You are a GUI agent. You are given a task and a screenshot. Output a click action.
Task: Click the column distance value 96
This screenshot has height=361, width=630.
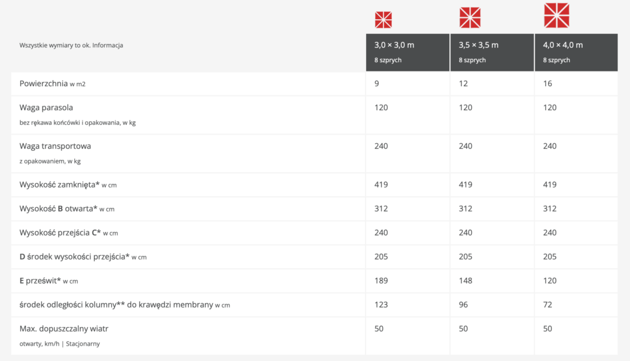tap(463, 304)
